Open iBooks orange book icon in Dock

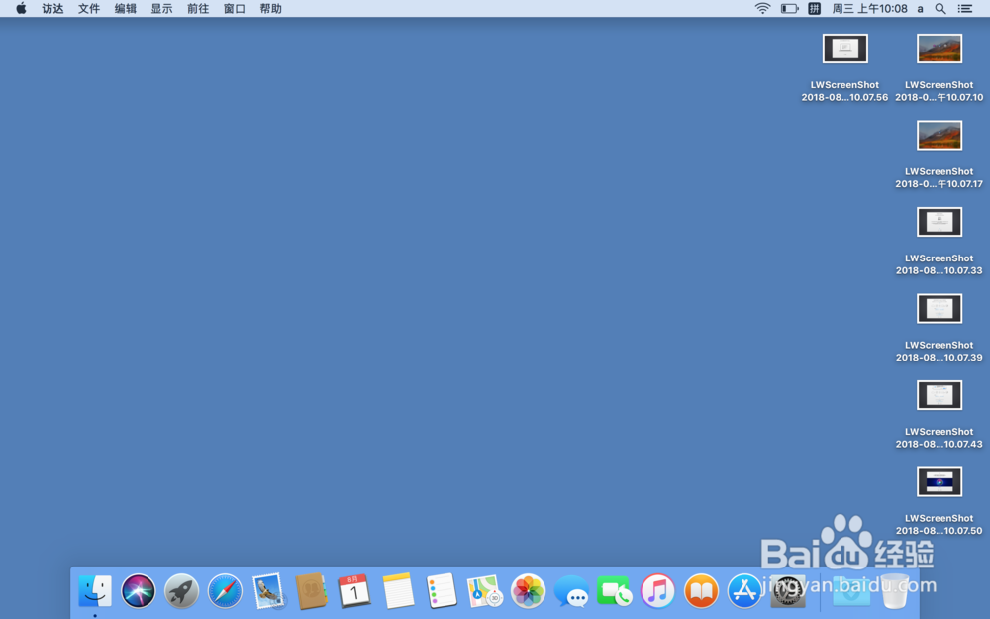[701, 592]
